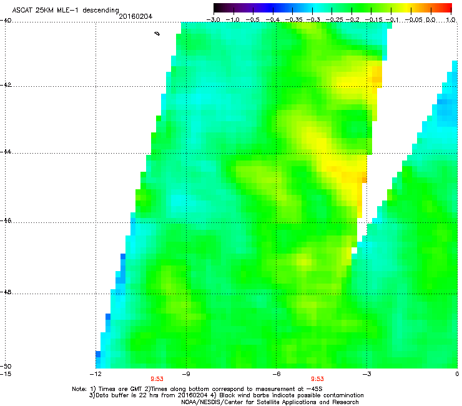Click the "-9" longitude axis label
Image resolution: width=462 pixels, height=406 pixels.
point(186,374)
